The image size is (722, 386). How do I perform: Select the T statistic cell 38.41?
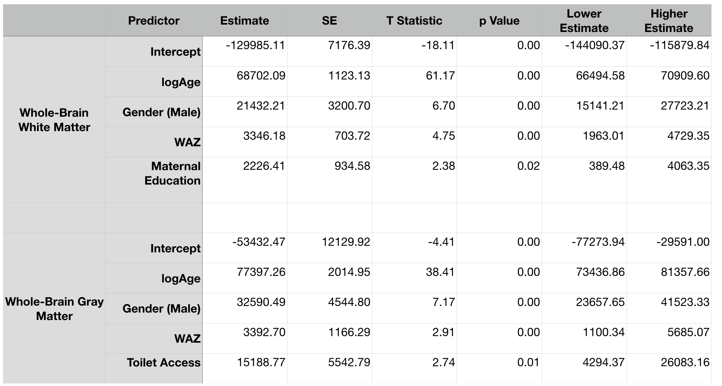pos(440,272)
